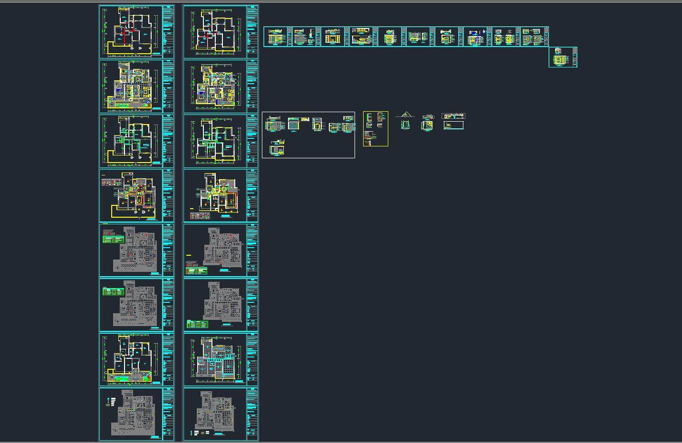Click the red wall lines in top-left floor plan
Screen dimensions: 682x443
pos(125,35)
